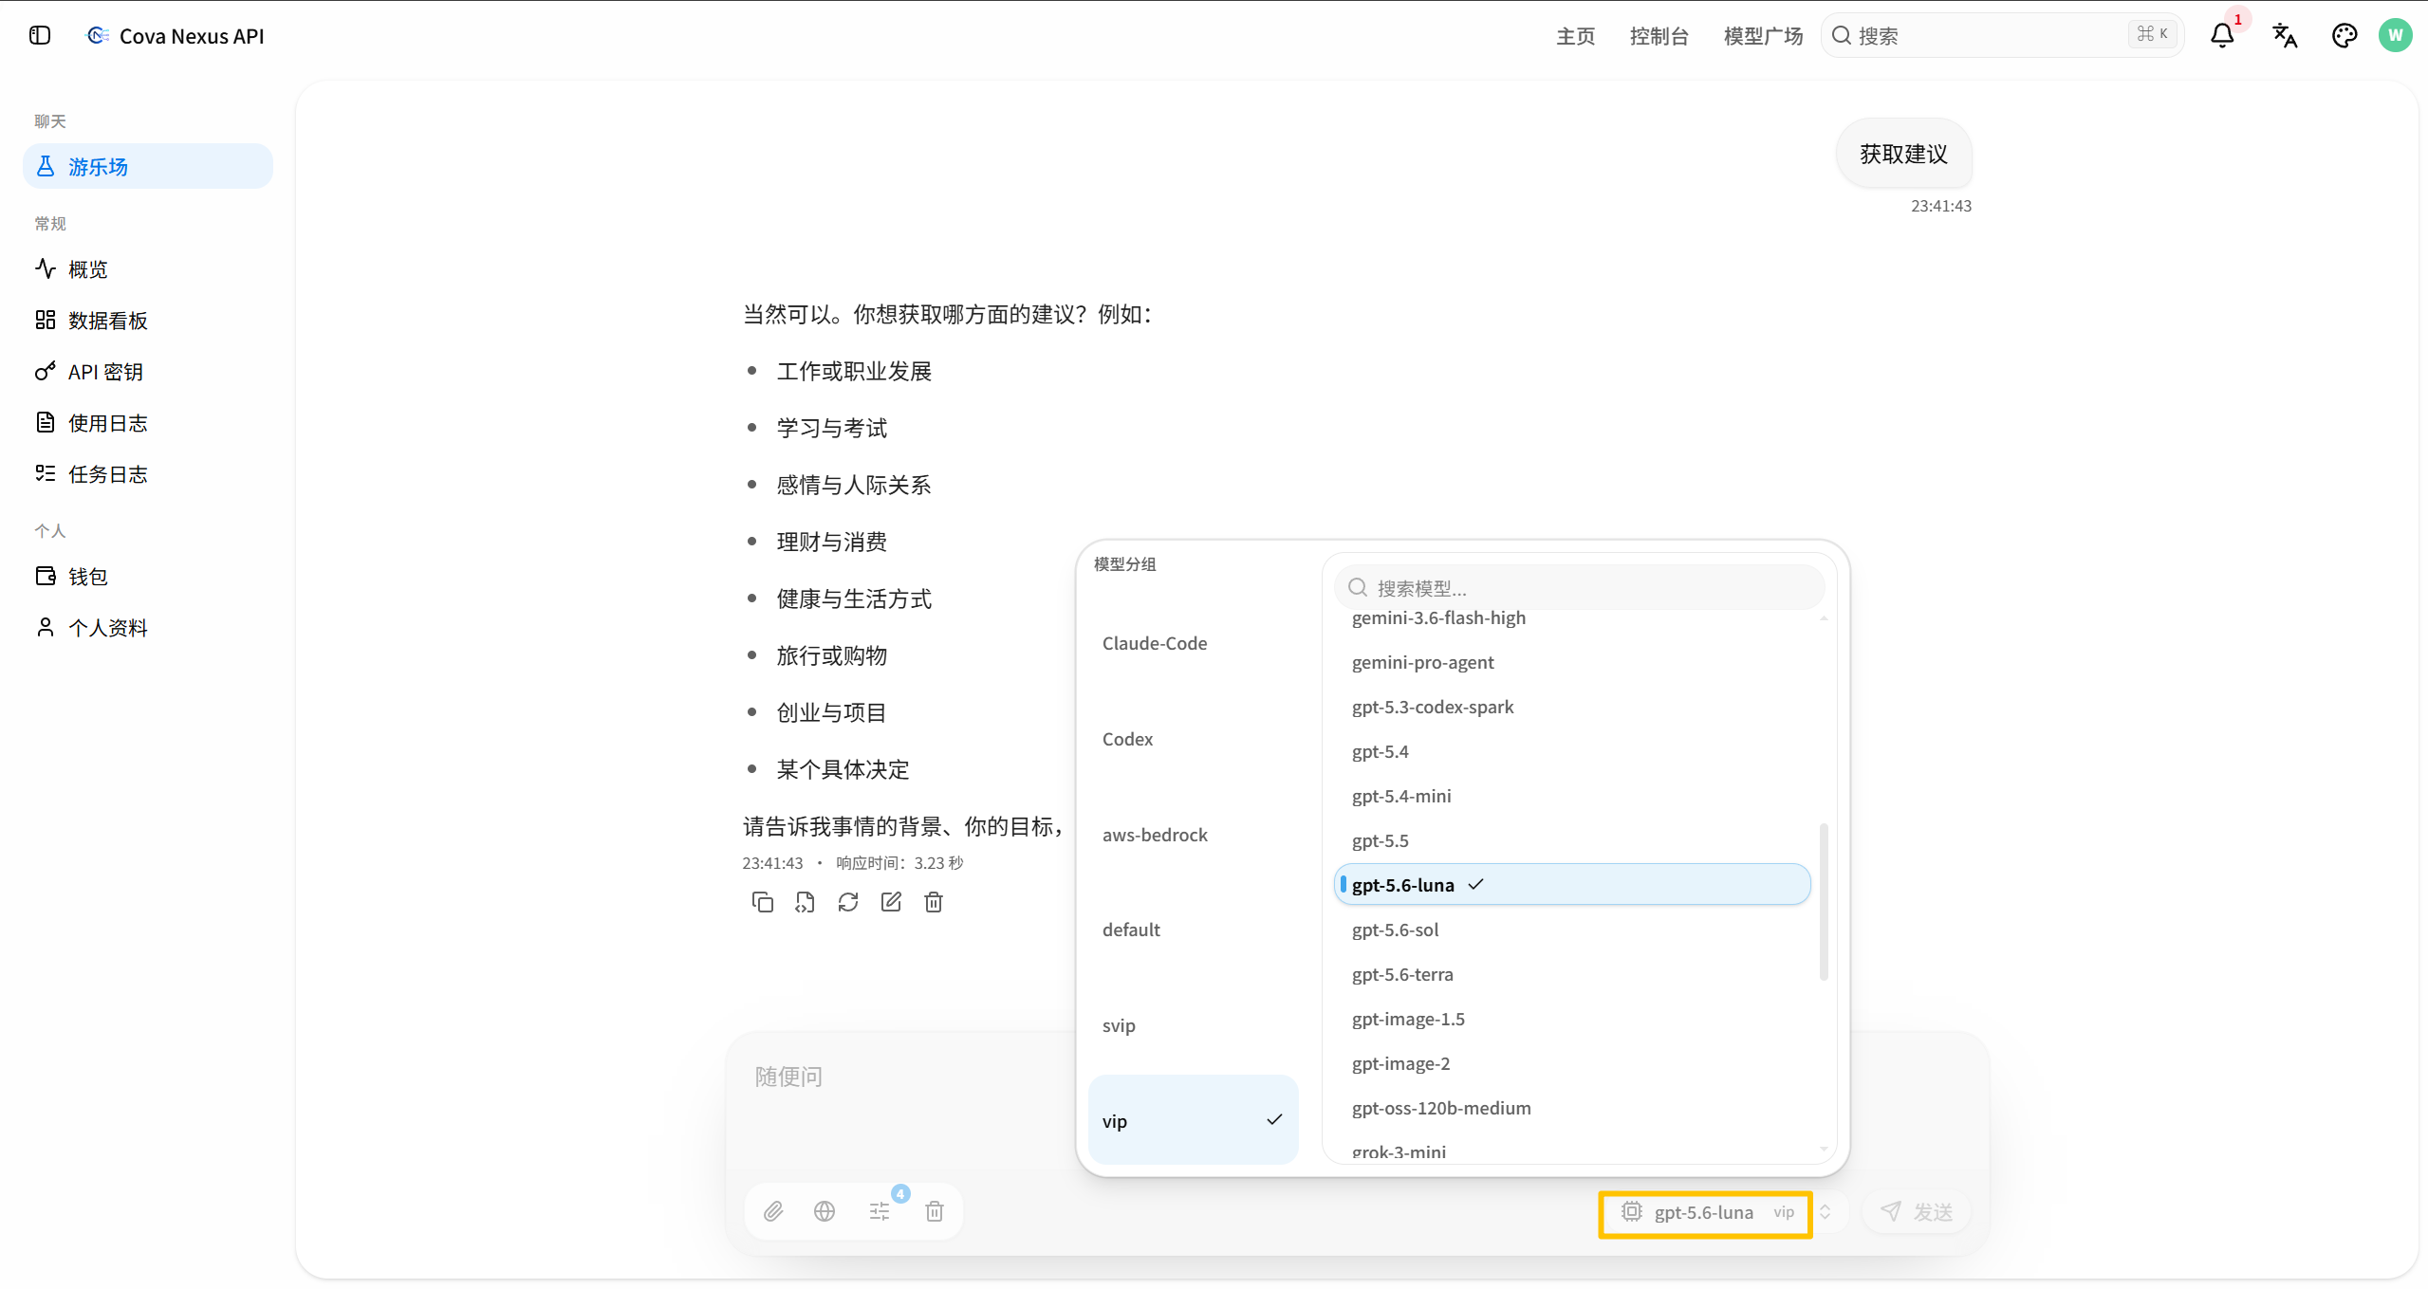The width and height of the screenshot is (2428, 1289).
Task: Select the default model group
Action: [1194, 930]
